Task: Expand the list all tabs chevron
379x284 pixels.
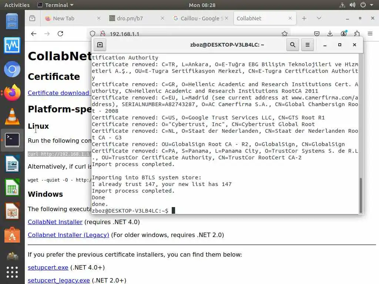Action: click(319, 18)
